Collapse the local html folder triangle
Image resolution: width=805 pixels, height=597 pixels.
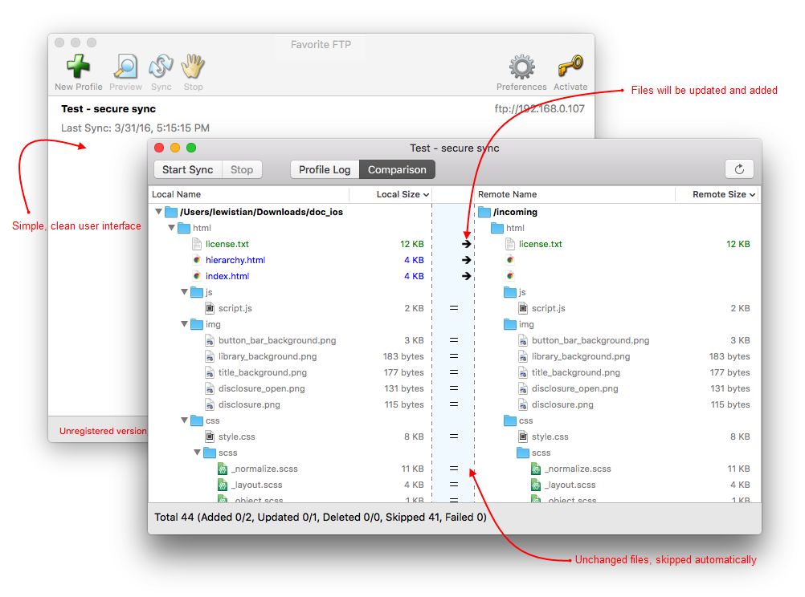171,227
